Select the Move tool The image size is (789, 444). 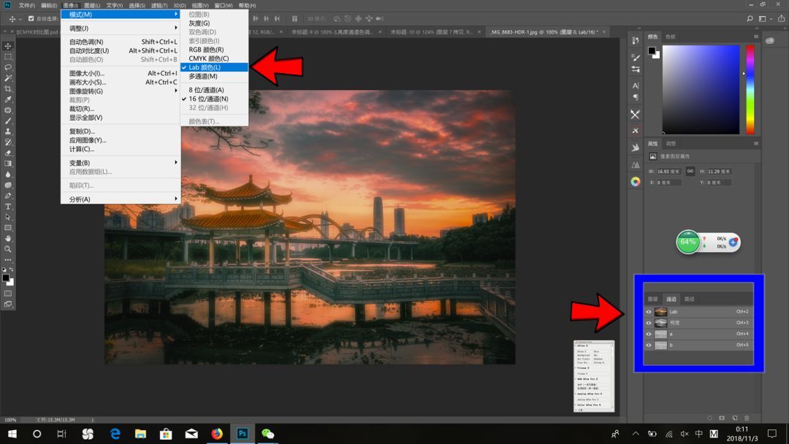[x=8, y=45]
